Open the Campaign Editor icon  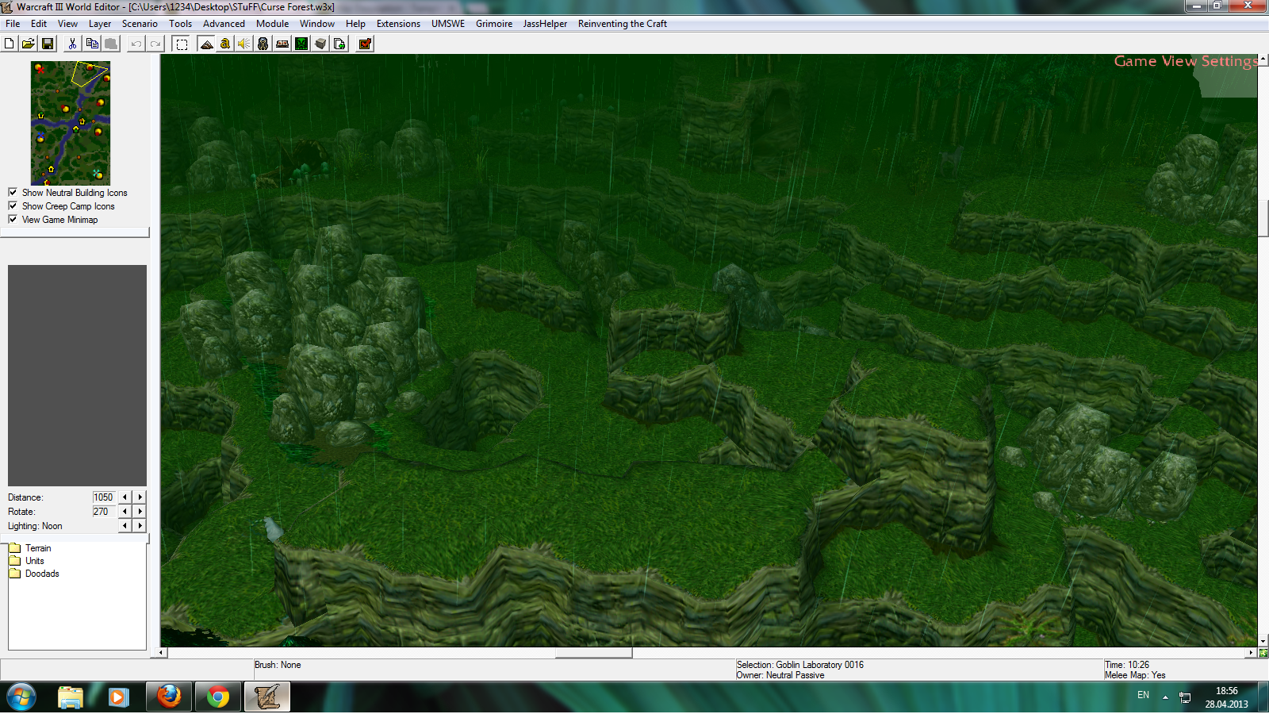(282, 44)
